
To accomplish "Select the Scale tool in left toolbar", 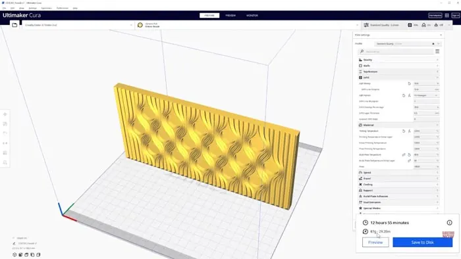I will [5, 124].
